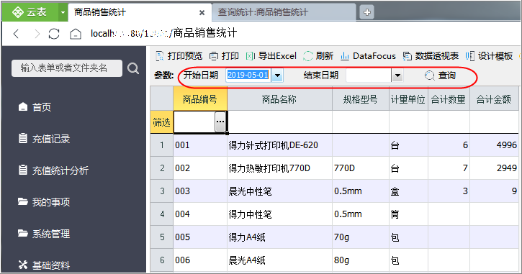This screenshot has width=522, height=274.
Task: Open 充值记录 in the sidebar
Action: tap(51, 139)
